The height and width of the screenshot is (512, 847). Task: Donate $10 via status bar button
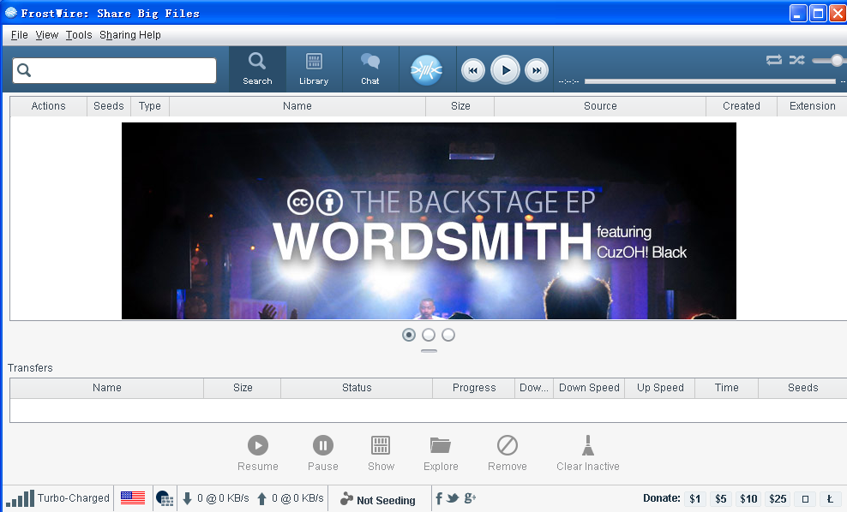pos(748,499)
